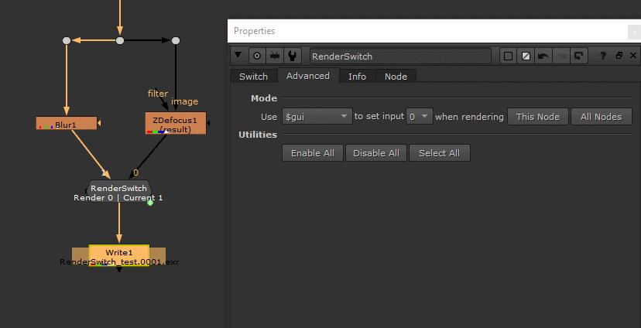Open the Node tab

pos(396,77)
